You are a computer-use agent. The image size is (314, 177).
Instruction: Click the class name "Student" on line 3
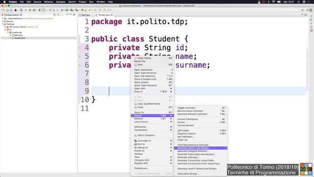point(164,39)
